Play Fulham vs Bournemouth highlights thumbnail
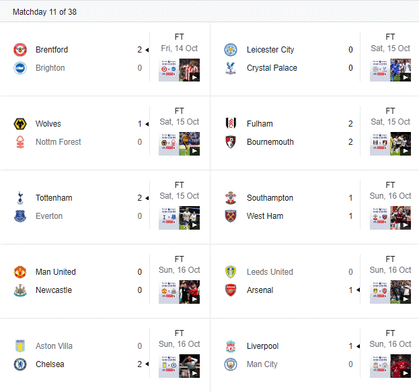The image size is (419, 392). [x=390, y=144]
